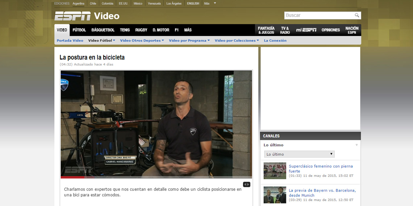This screenshot has width=413, height=206.
Task: Go to the BÁSQUETBOL section
Action: [x=103, y=30]
